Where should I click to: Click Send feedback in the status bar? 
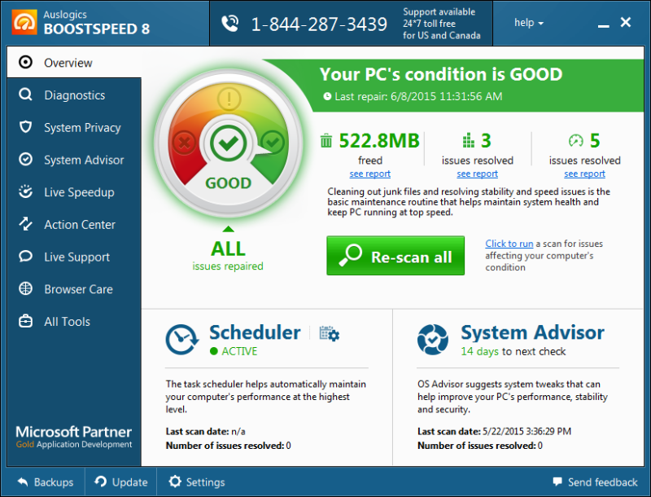pos(596,482)
